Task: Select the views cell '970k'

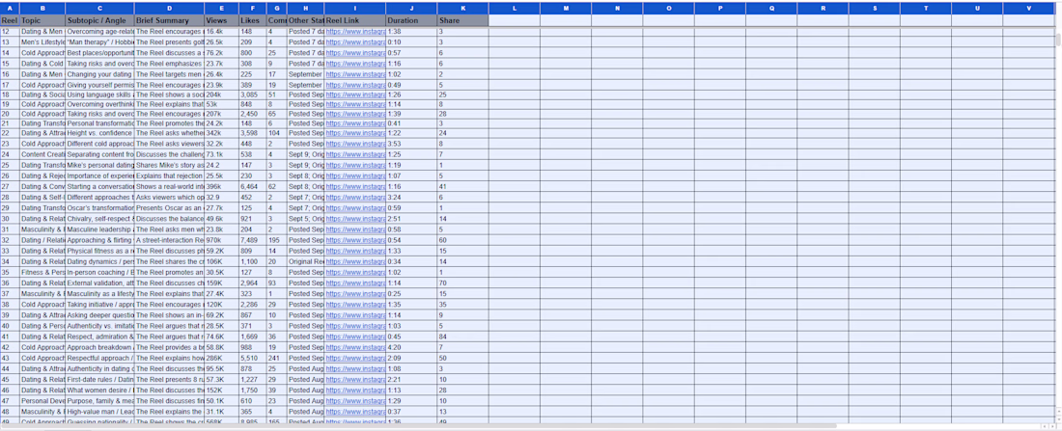Action: (221, 240)
